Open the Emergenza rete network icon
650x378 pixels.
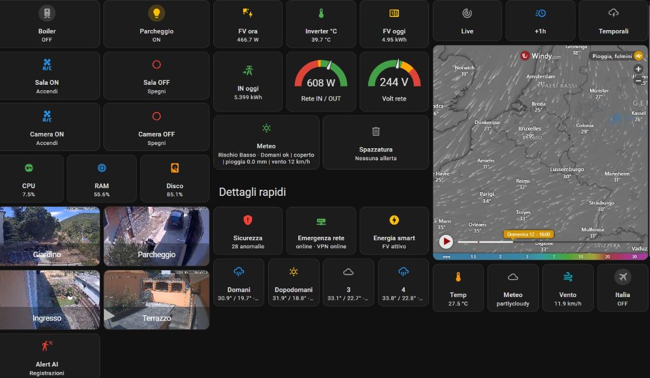[x=321, y=222]
